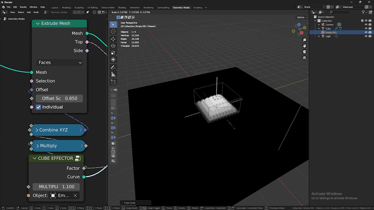Click the Camera object icon in outliner
This screenshot has height=210, width=374.
click(323, 24)
